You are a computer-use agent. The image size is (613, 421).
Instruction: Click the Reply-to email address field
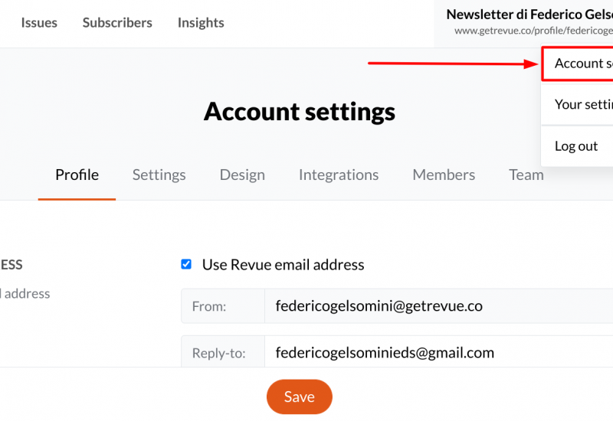[x=438, y=352]
